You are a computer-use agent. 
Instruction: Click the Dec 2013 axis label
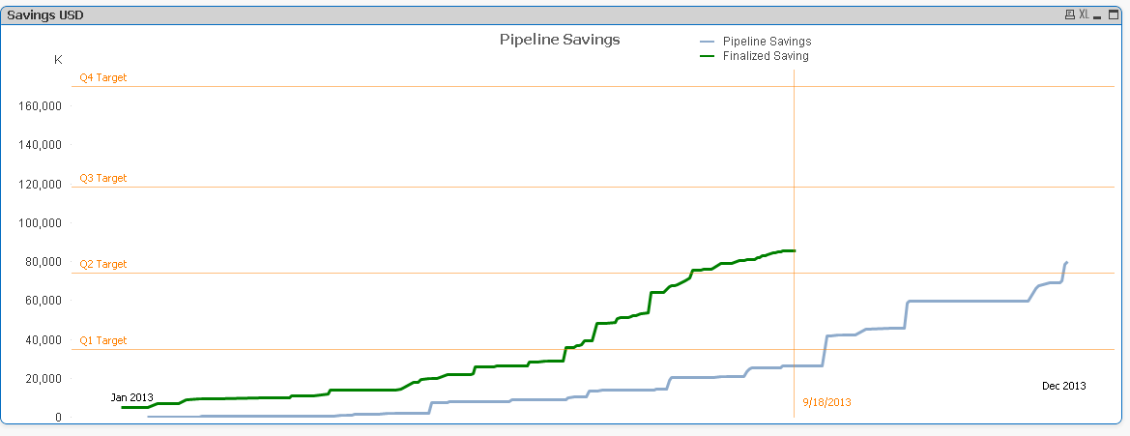click(x=1063, y=386)
